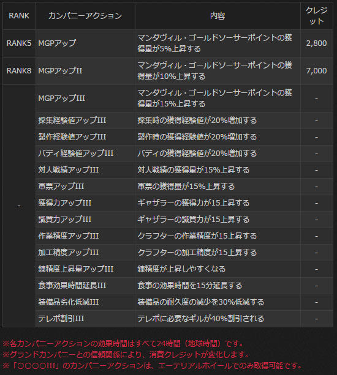Select 対人戦績アップIII row name
The height and width of the screenshot is (375, 337).
[x=69, y=170]
